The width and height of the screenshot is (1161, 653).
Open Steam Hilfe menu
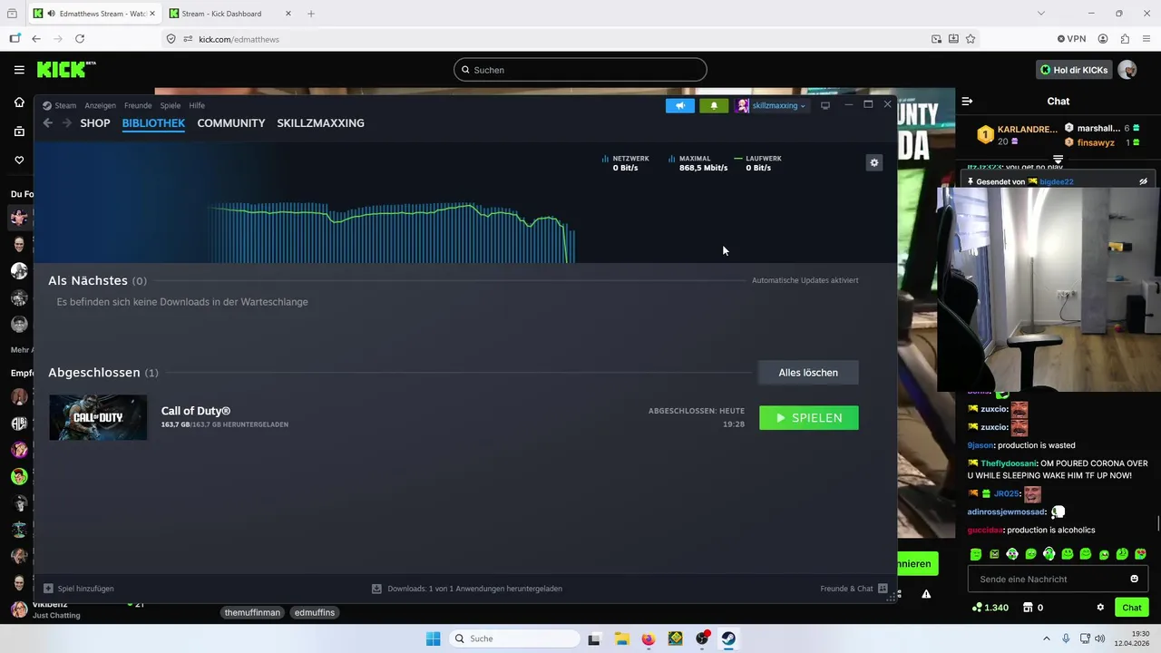[197, 105]
